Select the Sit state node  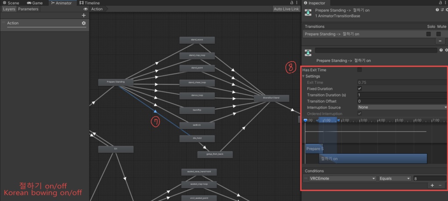(115, 149)
